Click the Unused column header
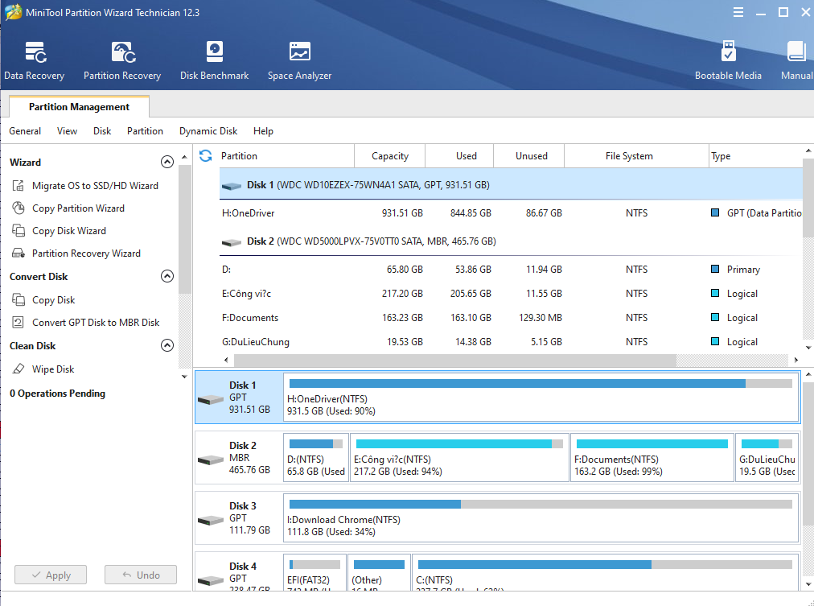The width and height of the screenshot is (814, 606). pyautogui.click(x=529, y=156)
